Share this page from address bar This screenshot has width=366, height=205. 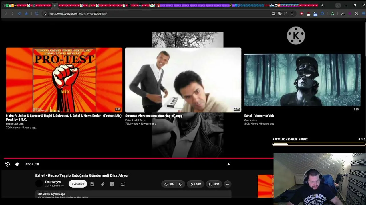click(x=286, y=13)
